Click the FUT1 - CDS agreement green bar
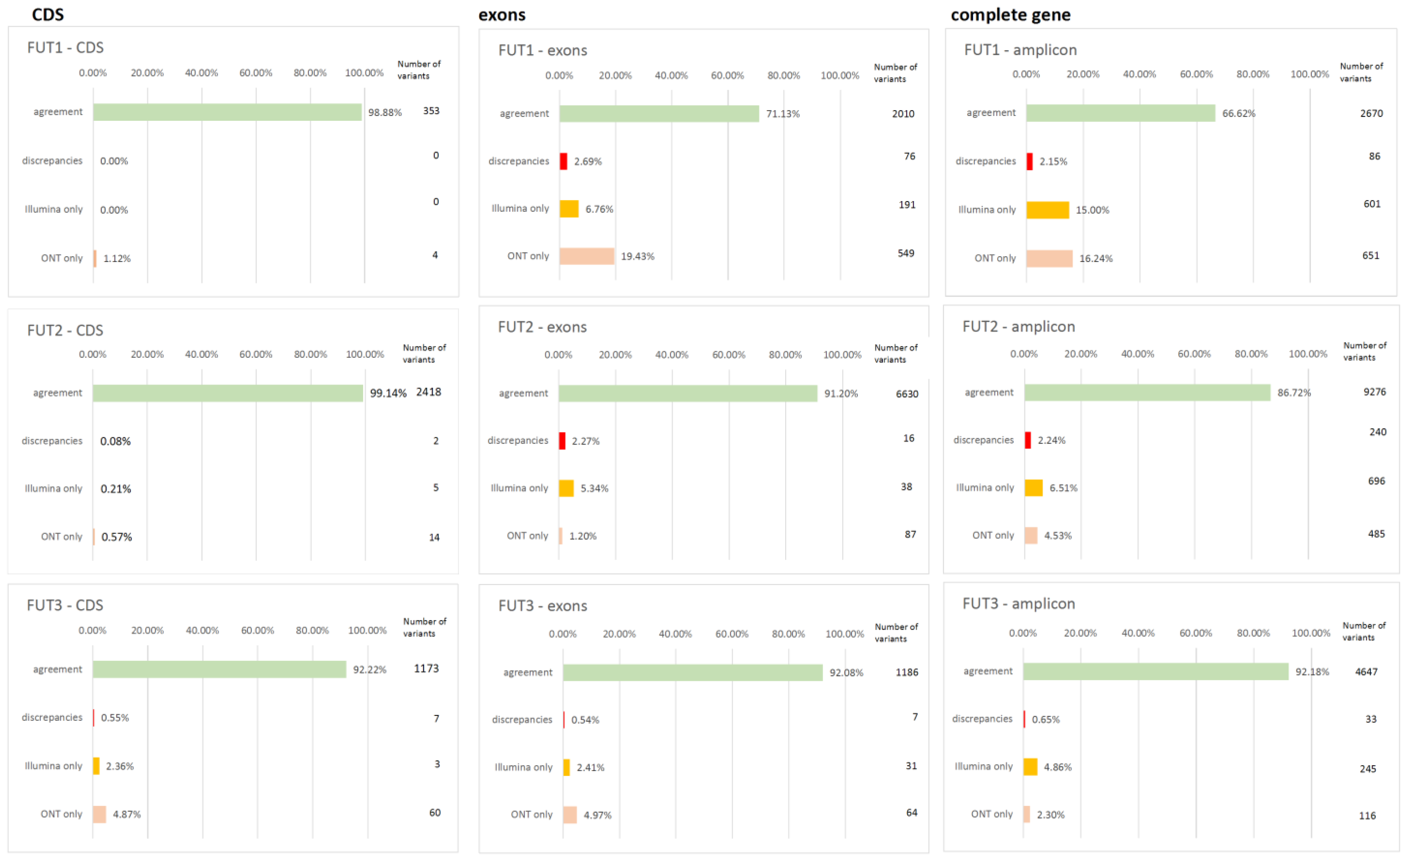1407x861 pixels. tap(227, 112)
